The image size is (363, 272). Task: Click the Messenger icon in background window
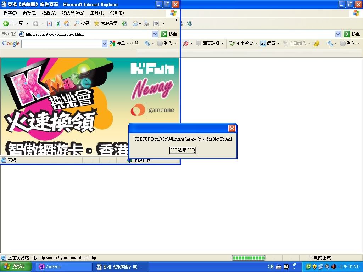(x=189, y=23)
